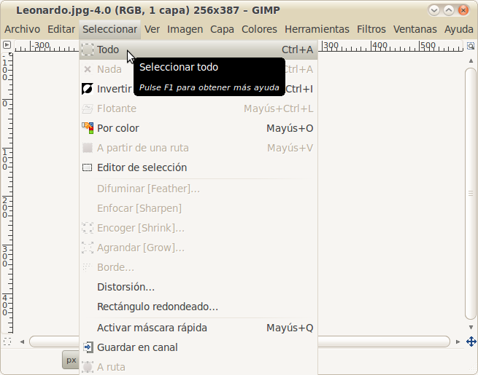
Task: Open the Capa menu
Action: 222,29
